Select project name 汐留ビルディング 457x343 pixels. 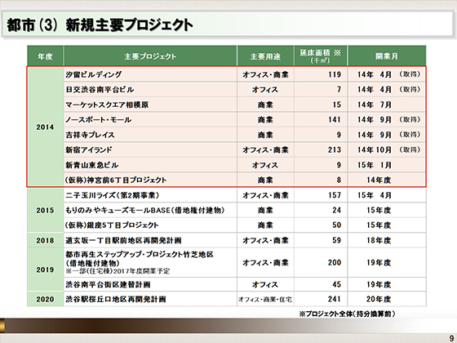[x=94, y=74]
